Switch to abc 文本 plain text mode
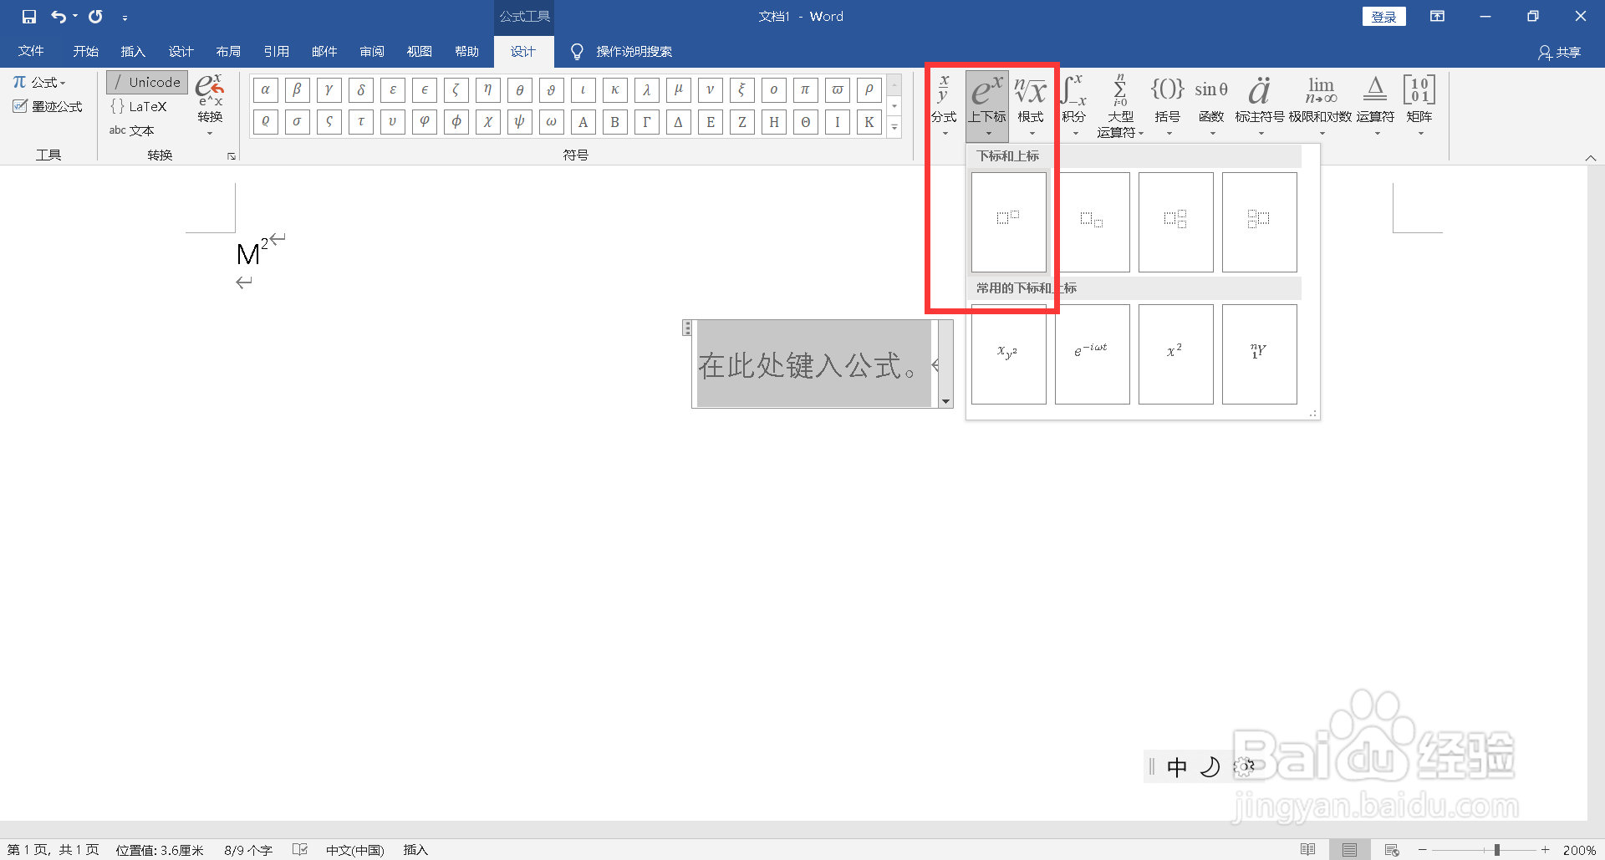Viewport: 1605px width, 860px height. point(132,130)
